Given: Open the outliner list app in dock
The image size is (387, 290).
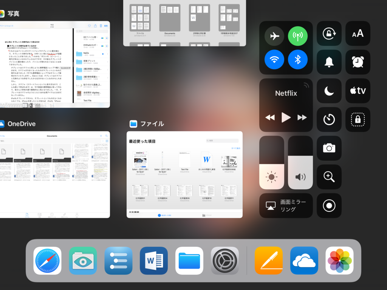Looking at the screenshot, I should (118, 261).
